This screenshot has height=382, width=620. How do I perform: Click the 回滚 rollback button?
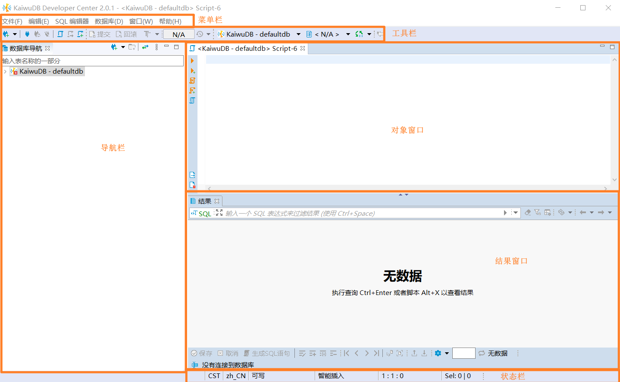click(x=126, y=34)
